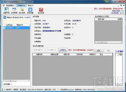Click the 计次消费 button

(51, 50)
